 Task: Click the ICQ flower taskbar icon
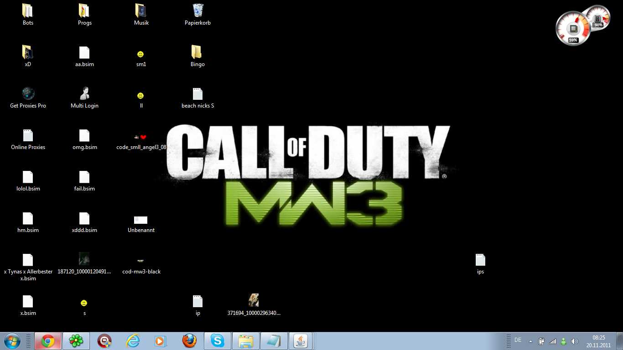pyautogui.click(x=76, y=341)
